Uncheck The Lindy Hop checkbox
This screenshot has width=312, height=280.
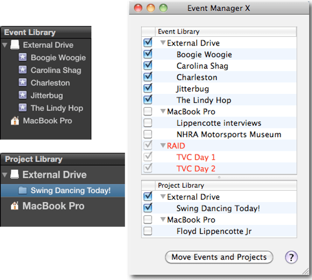coord(148,99)
